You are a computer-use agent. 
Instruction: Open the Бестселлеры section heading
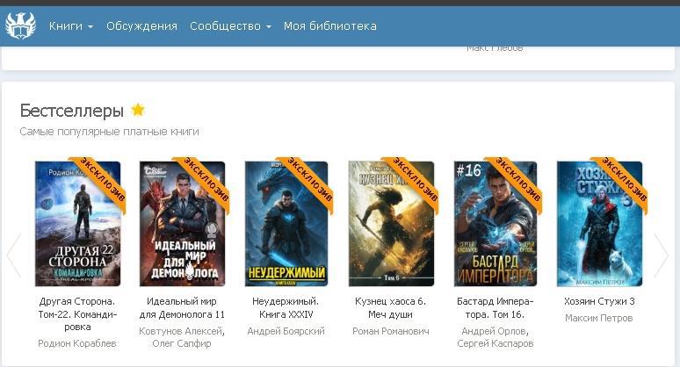[x=72, y=111]
